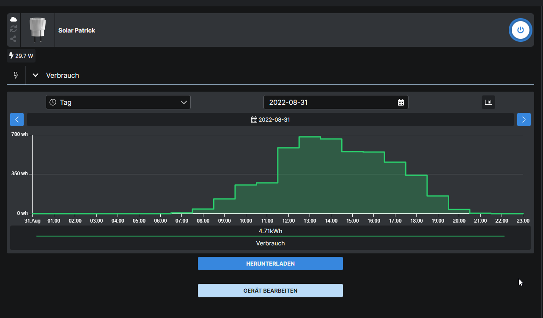Go to the next day arrow
The width and height of the screenshot is (543, 318).
point(524,120)
